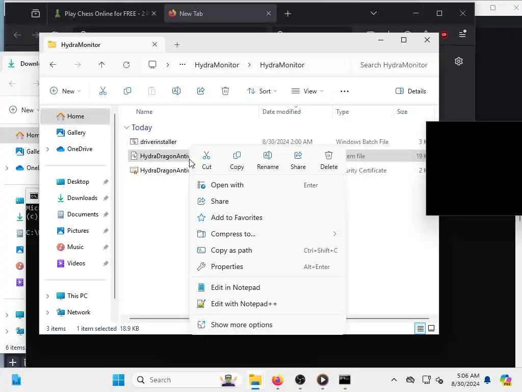Open the Sort dropdown
Screen dimensions: 522x392
262,91
